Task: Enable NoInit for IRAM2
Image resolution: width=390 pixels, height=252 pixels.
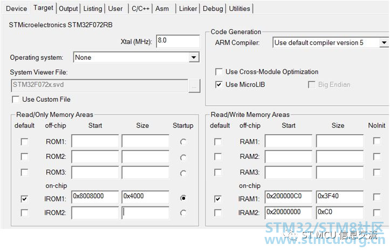Action: click(x=377, y=213)
